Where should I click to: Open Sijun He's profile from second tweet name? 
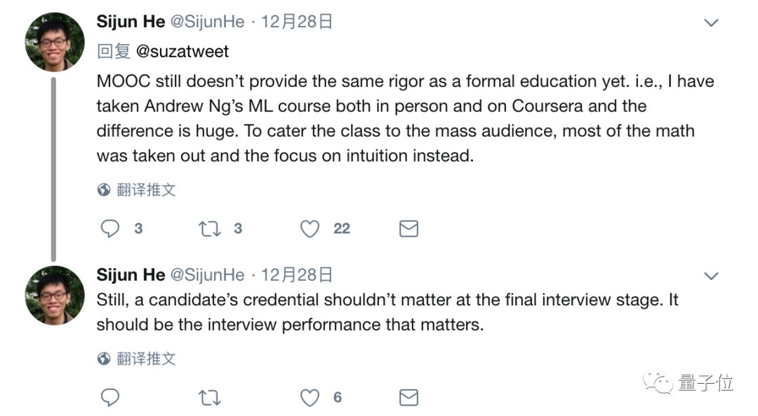pyautogui.click(x=131, y=275)
